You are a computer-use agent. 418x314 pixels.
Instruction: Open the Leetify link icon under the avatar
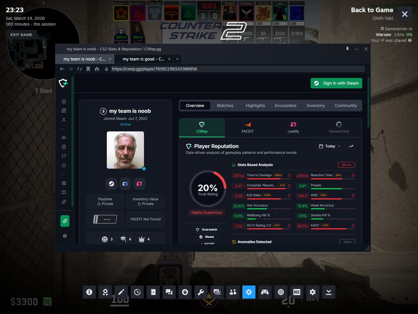click(x=139, y=183)
